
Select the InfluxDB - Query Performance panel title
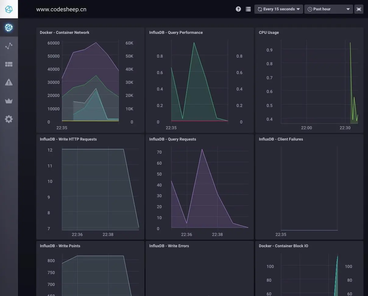[x=176, y=32]
